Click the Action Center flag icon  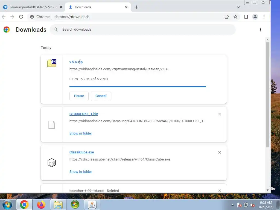[239, 205]
